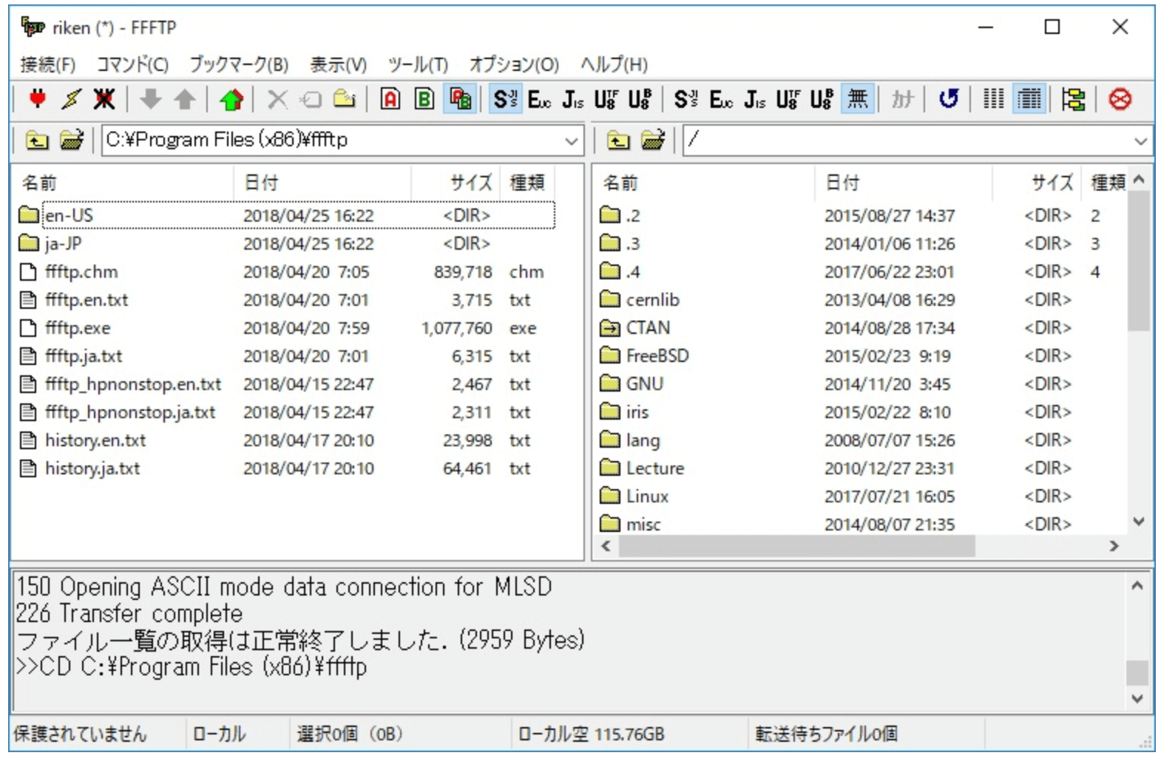Viewport: 1161px width, 761px height.
Task: Select Shift-JIS in right kanji code group
Action: 686,99
